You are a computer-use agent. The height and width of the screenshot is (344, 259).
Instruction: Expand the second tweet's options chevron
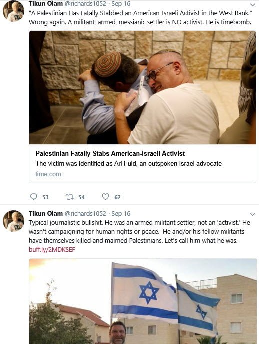coord(253,214)
